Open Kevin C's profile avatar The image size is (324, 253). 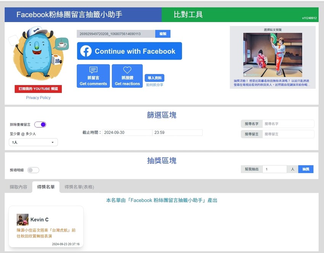click(x=22, y=219)
